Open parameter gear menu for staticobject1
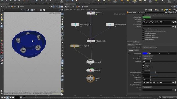 pyautogui.click(x=166, y=12)
